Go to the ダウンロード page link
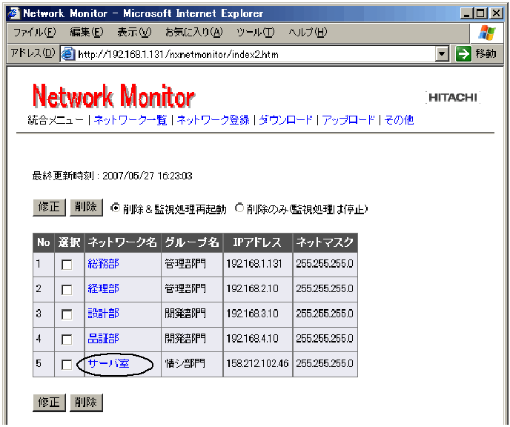 coord(285,120)
